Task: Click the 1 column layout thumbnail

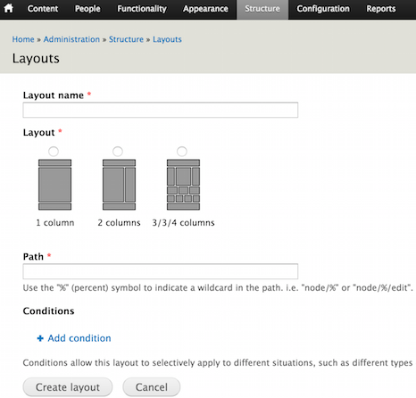Action: click(54, 185)
